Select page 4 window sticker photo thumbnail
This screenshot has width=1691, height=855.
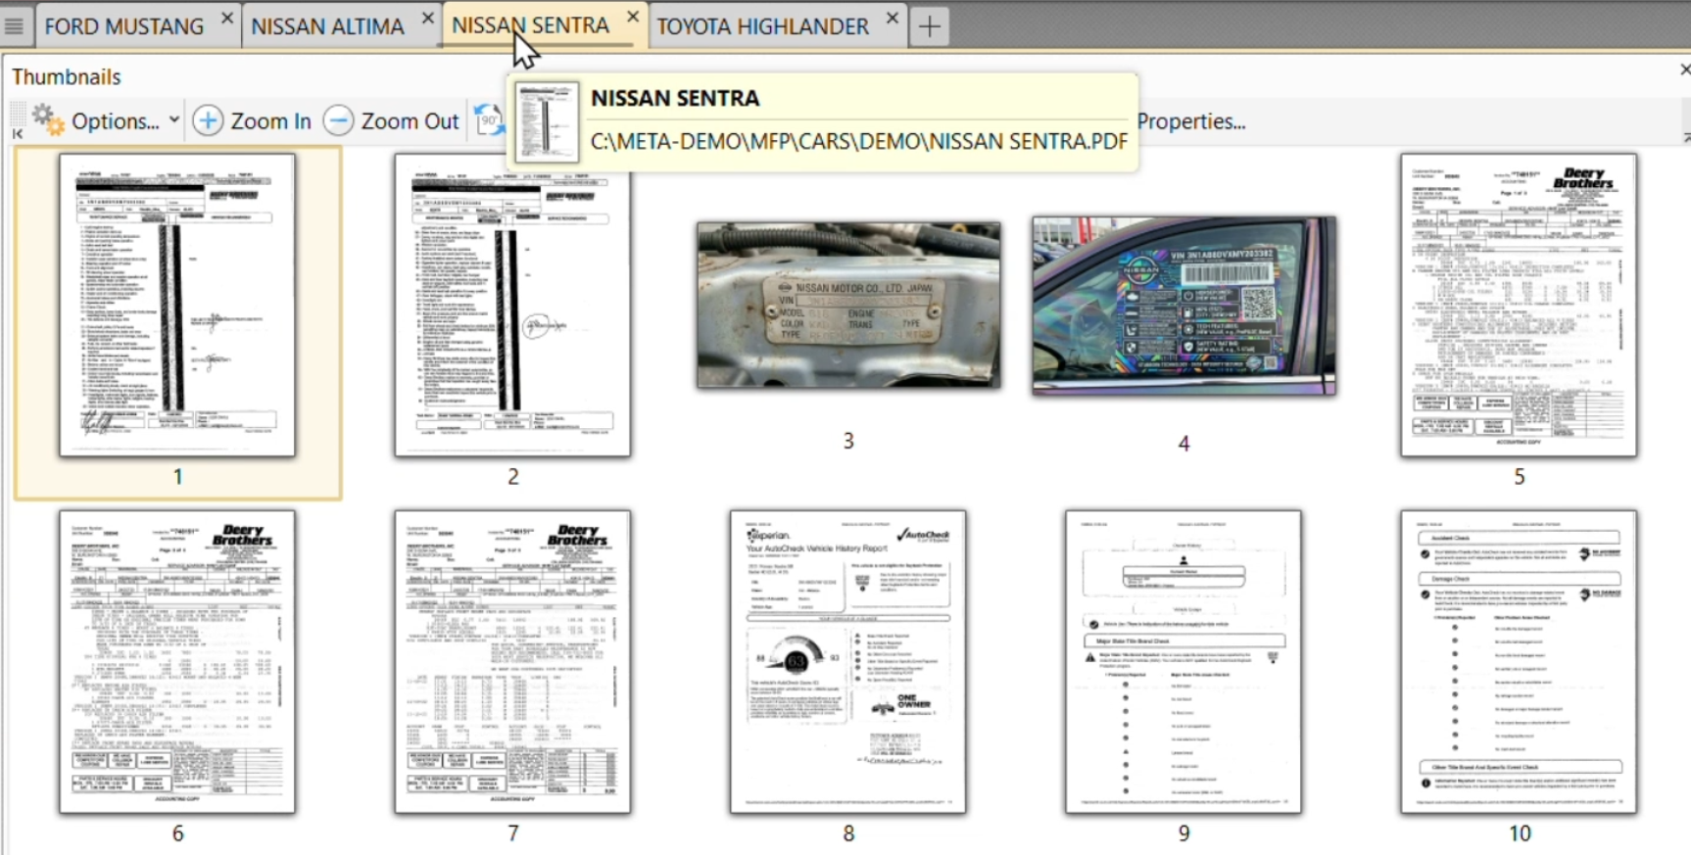pos(1184,306)
